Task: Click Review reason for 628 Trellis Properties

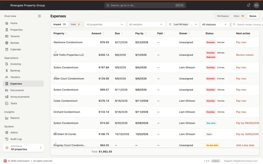Action: [245, 55]
